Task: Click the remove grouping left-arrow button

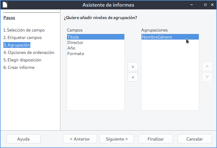Action: (133, 77)
